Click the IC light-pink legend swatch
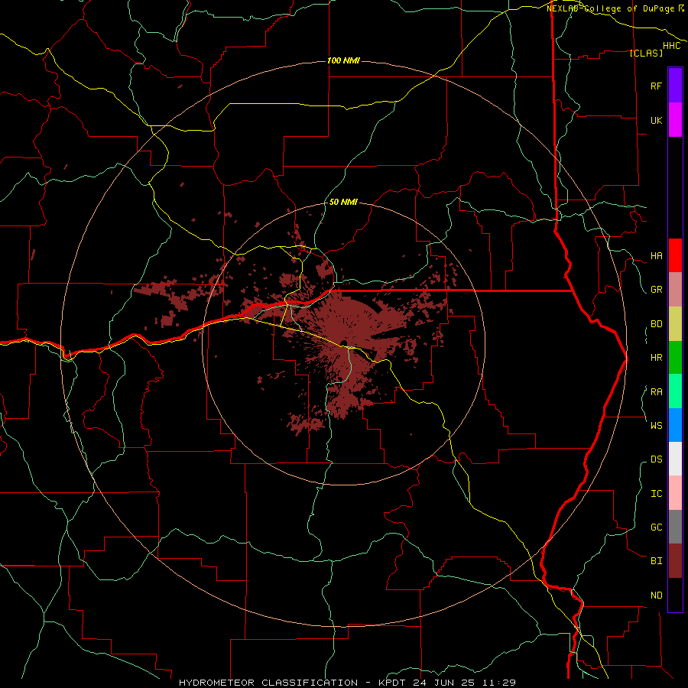 point(675,493)
